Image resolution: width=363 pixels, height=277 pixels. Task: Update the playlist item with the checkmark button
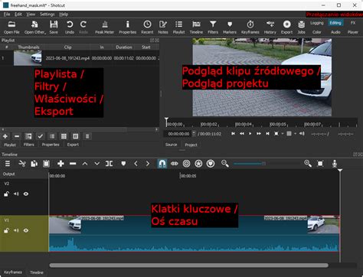pos(40,136)
